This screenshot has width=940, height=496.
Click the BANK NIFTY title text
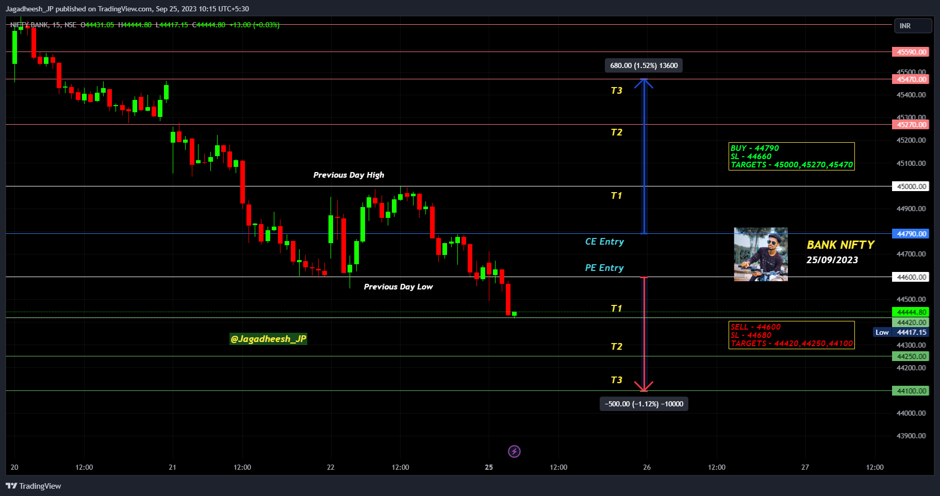[840, 245]
